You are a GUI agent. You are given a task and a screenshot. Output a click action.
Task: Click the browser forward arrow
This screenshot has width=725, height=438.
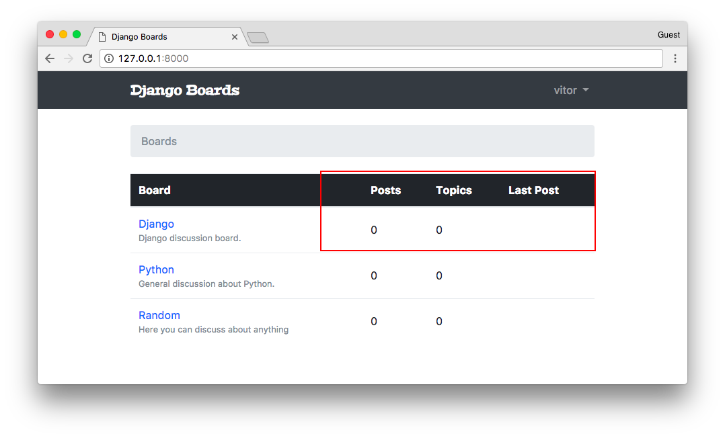(68, 58)
